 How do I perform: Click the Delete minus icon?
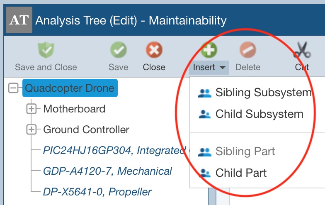[x=247, y=51]
